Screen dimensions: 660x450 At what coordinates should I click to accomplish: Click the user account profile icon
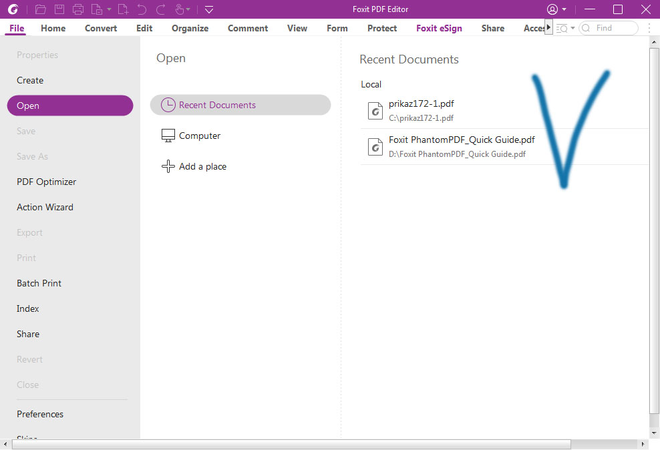[552, 9]
